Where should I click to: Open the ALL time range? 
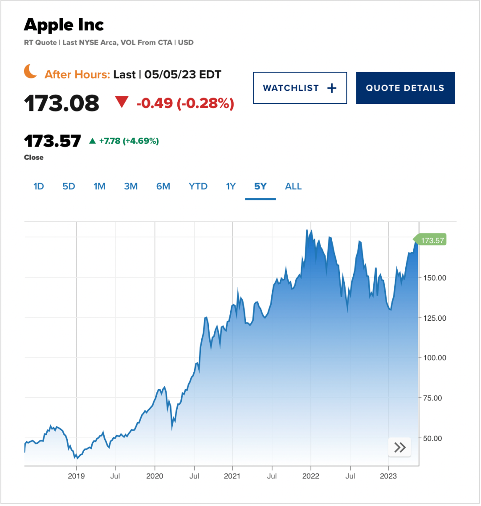[293, 187]
